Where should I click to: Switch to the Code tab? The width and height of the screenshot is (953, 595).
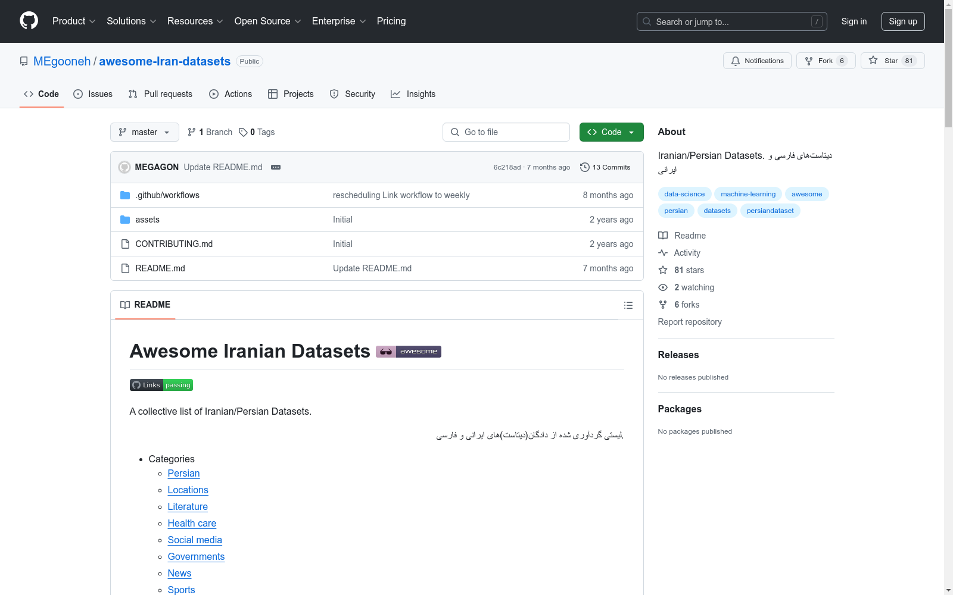pyautogui.click(x=42, y=94)
